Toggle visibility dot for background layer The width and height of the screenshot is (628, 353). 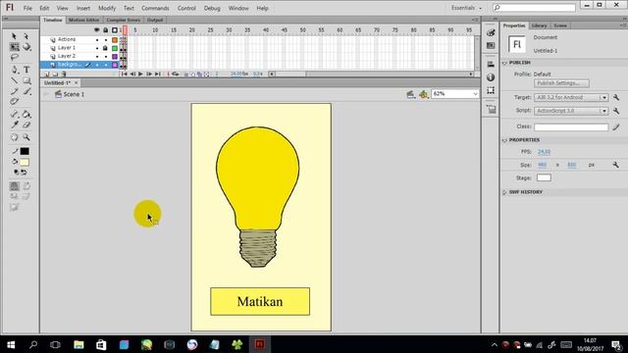coord(97,65)
